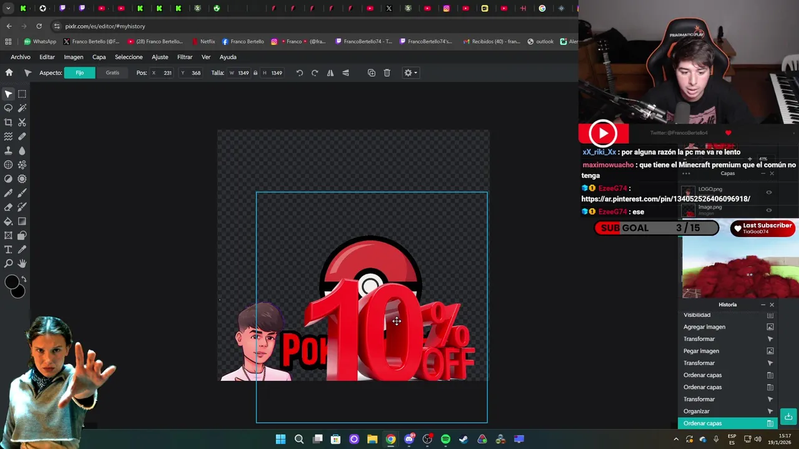Image resolution: width=799 pixels, height=449 pixels.
Task: Open the Seleccione menu
Action: point(129,57)
